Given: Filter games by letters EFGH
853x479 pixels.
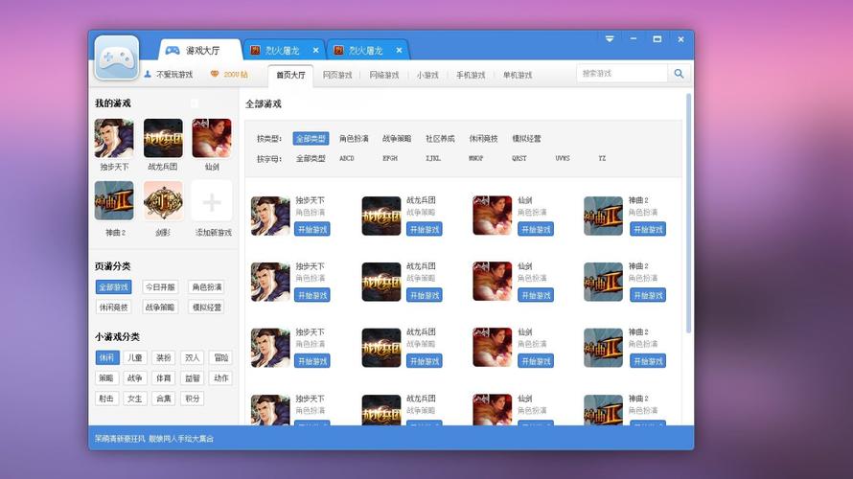Looking at the screenshot, I should coord(390,159).
